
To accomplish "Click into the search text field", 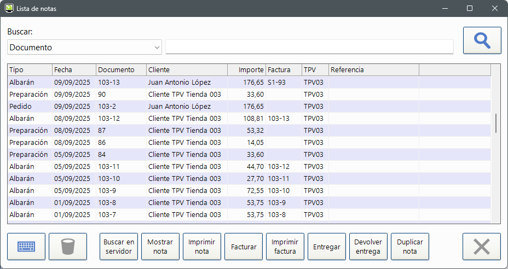I will pos(309,48).
